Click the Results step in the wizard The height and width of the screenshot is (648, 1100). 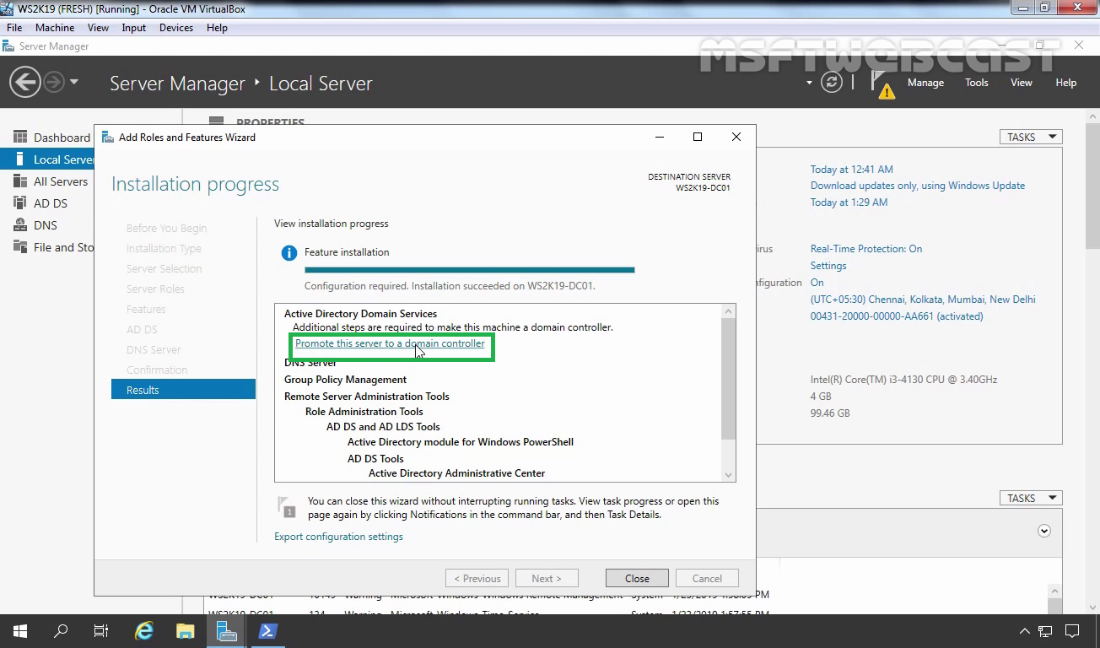click(183, 390)
